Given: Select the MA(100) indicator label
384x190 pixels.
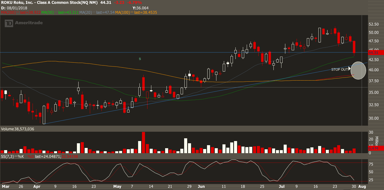Looking at the screenshot, I should (x=123, y=12).
